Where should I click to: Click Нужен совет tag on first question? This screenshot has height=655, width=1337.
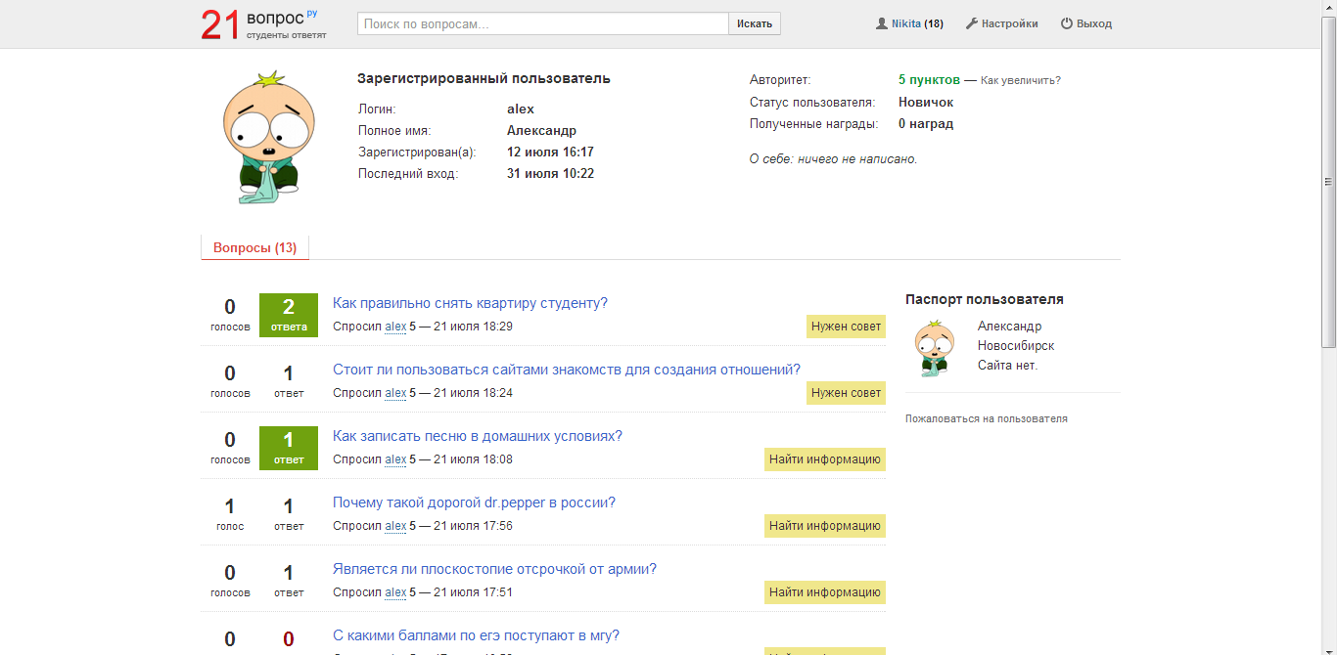(846, 327)
